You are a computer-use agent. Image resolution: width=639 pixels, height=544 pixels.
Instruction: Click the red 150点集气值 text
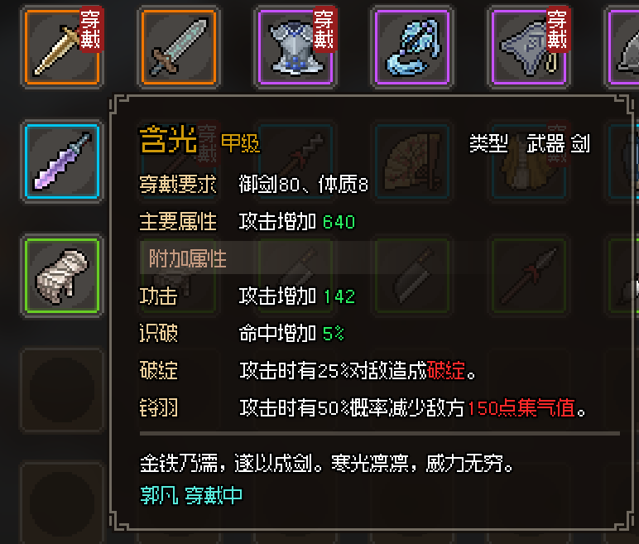pyautogui.click(x=521, y=408)
